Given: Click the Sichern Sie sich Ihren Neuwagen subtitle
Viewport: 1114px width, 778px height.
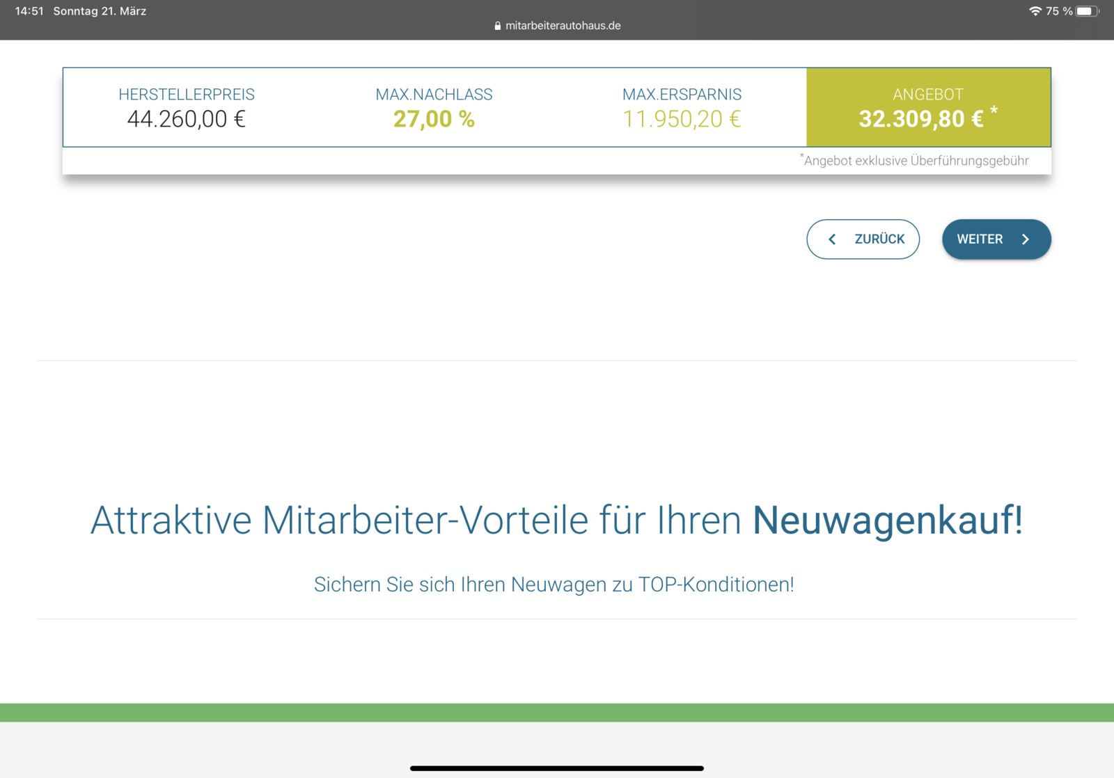Looking at the screenshot, I should (x=554, y=584).
